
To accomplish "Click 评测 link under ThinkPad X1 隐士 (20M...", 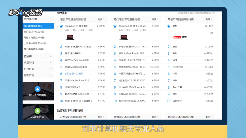I will point(144,30).
